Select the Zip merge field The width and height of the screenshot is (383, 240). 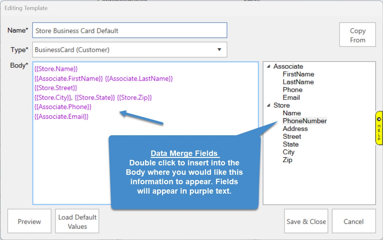(287, 160)
